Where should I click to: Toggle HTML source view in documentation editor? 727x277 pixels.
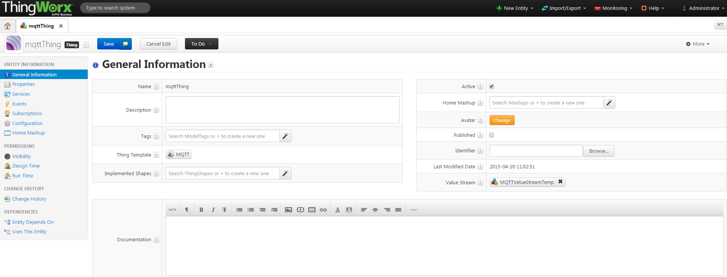[172, 210]
